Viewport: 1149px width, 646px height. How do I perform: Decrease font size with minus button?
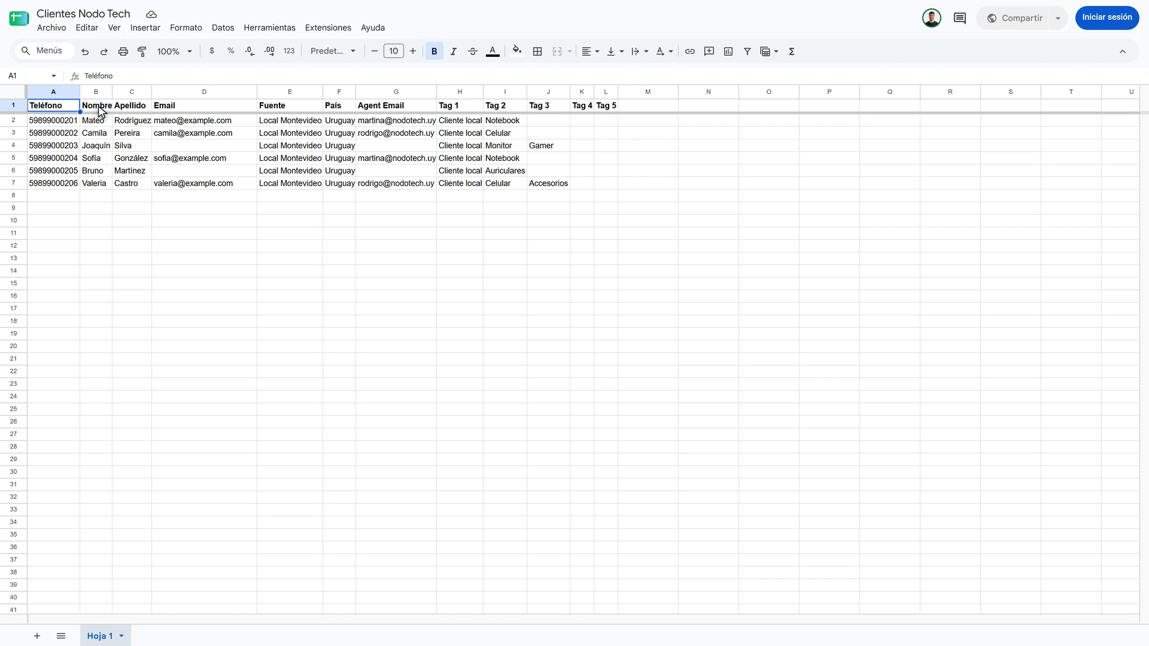[375, 51]
